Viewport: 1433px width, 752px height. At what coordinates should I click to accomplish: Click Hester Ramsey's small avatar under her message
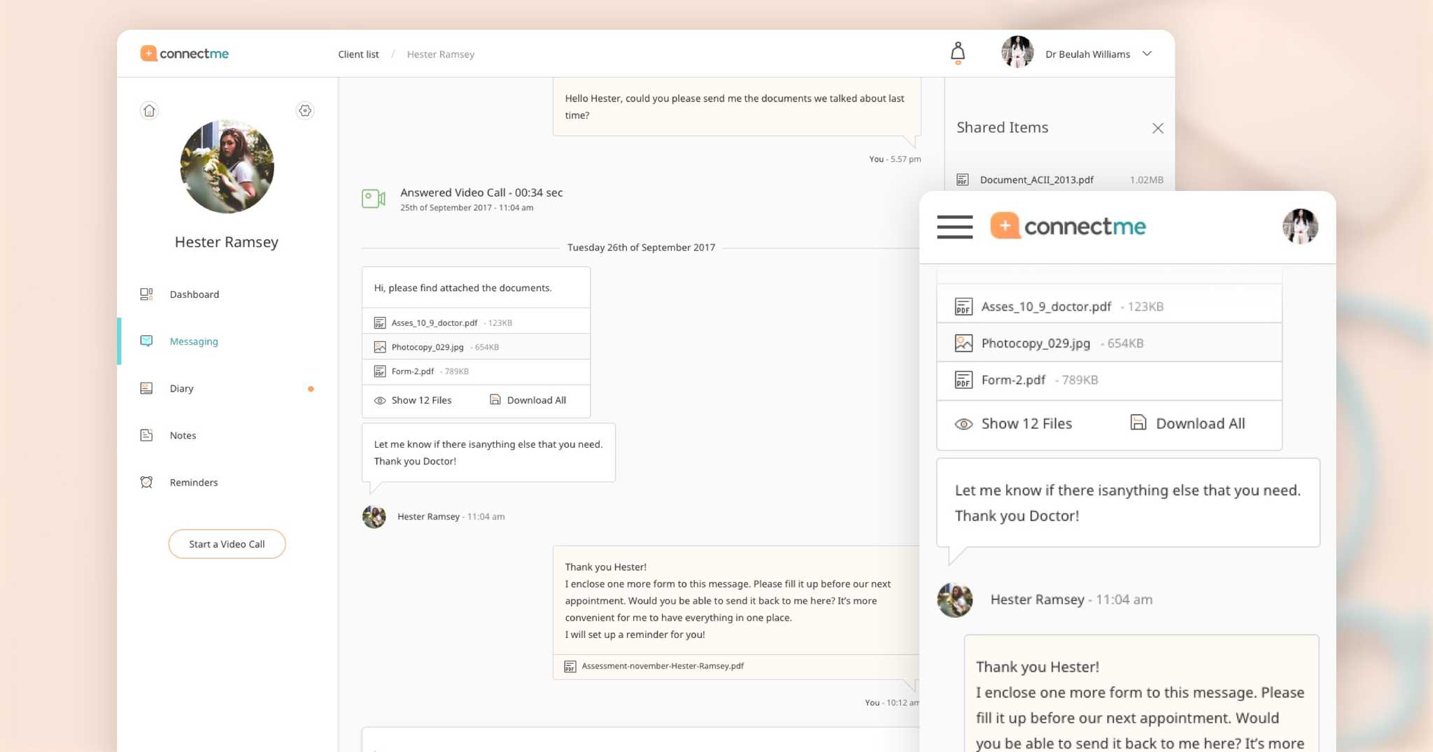[x=374, y=516]
